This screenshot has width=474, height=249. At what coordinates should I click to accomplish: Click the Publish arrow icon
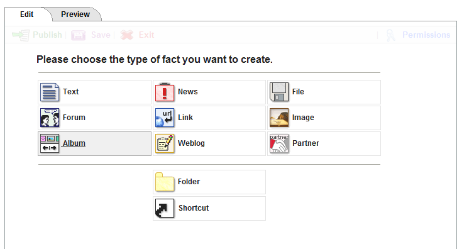21,35
